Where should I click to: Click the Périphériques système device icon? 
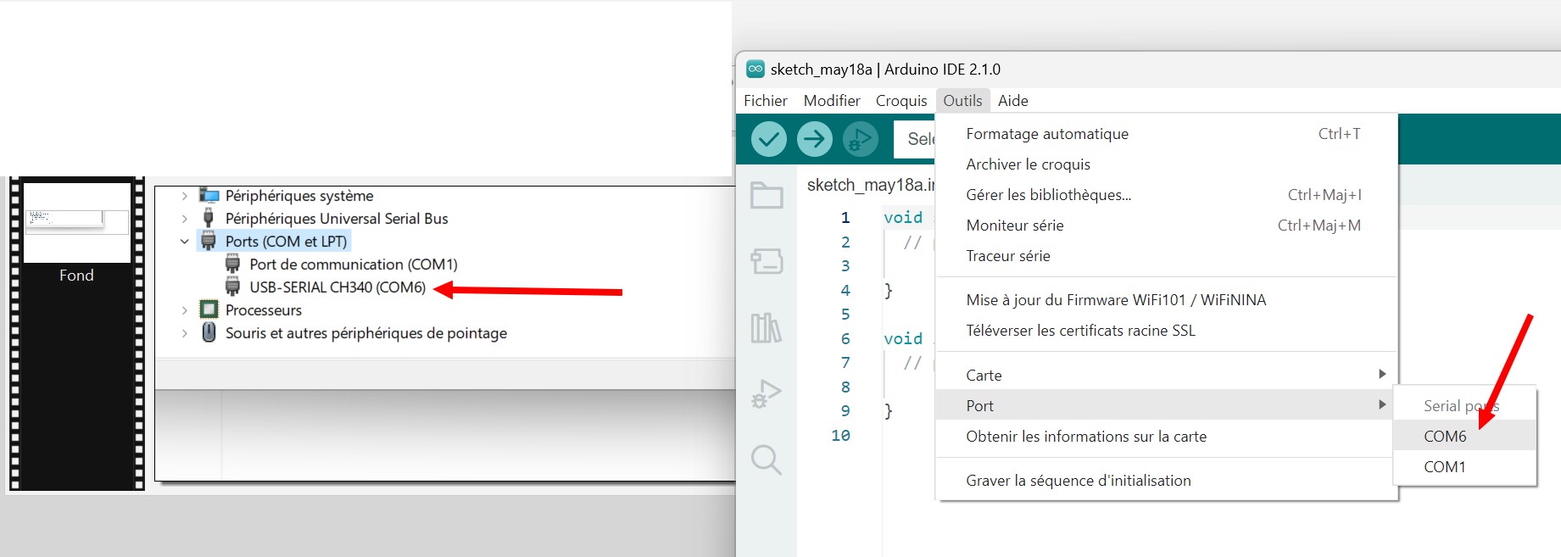[209, 196]
